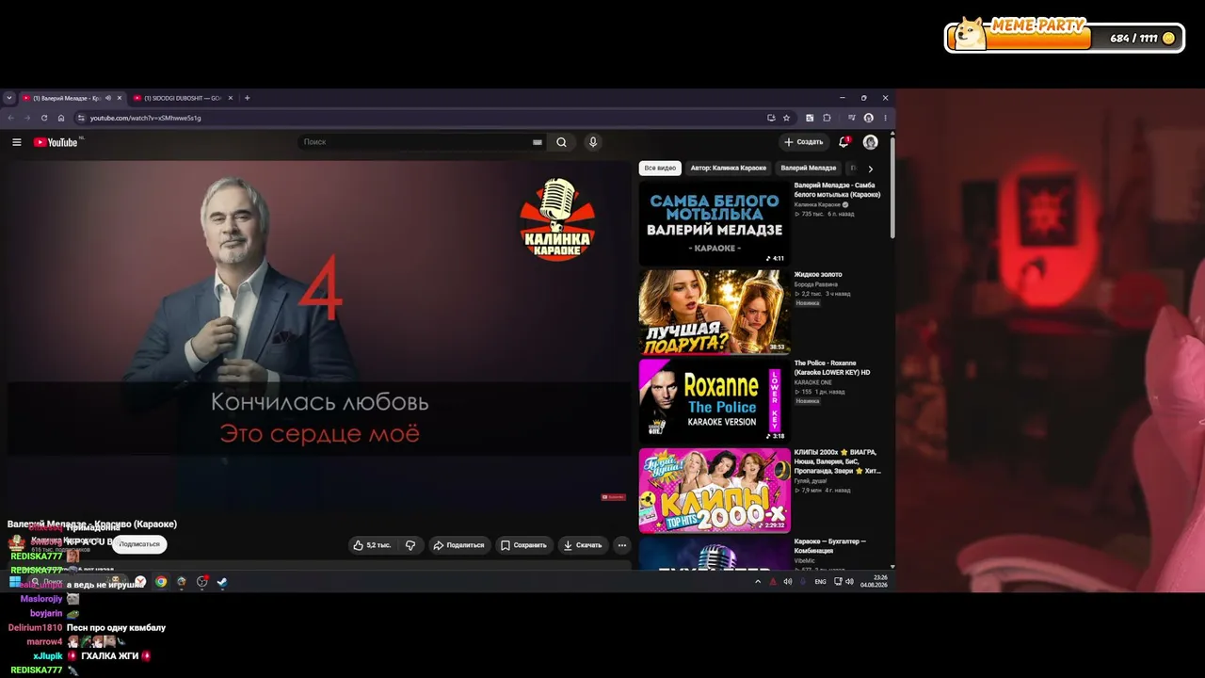Click the 'Сохранить' save button
The height and width of the screenshot is (678, 1205).
pyautogui.click(x=523, y=545)
